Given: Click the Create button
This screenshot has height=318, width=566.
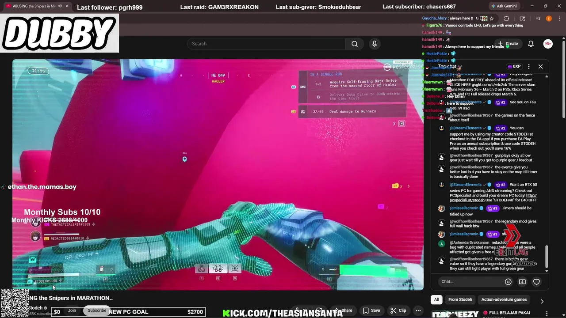Looking at the screenshot, I should 508,44.
